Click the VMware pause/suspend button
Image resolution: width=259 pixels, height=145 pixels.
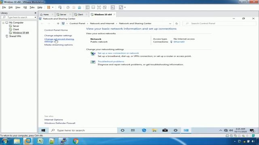[49, 7]
